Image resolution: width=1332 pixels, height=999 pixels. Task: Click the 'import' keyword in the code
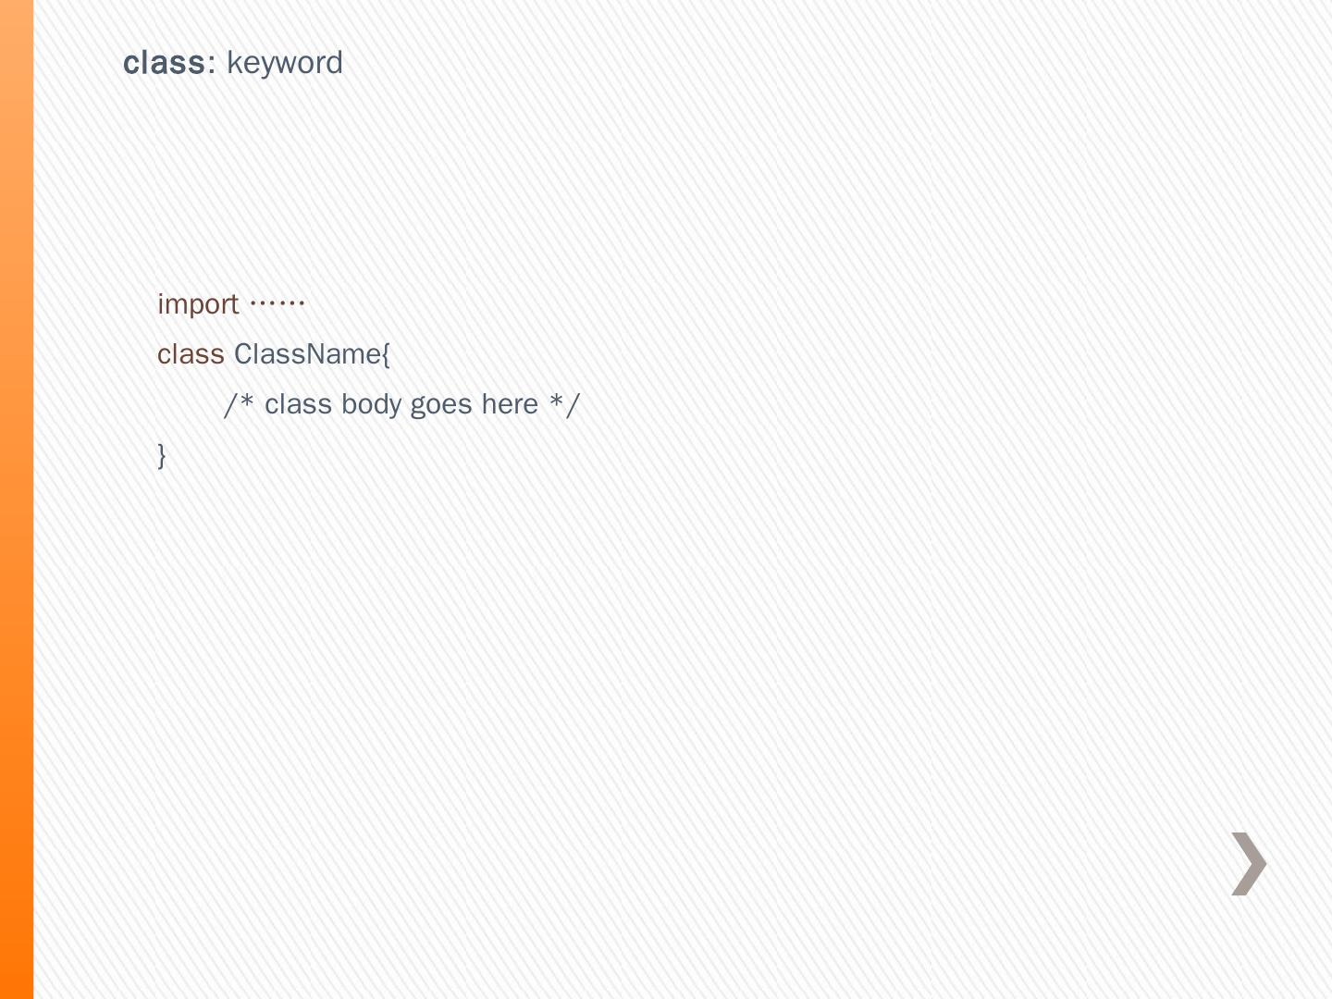tap(198, 304)
